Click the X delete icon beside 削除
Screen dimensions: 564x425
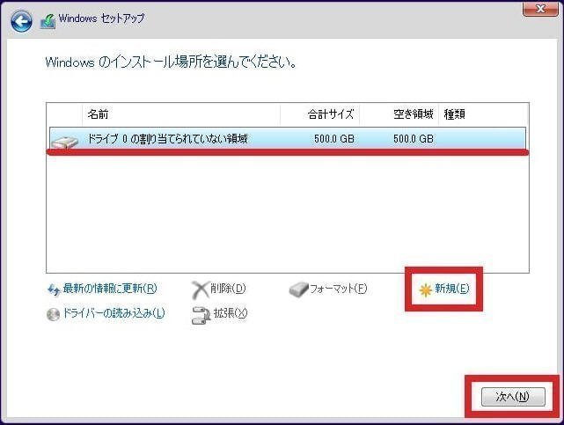click(200, 289)
